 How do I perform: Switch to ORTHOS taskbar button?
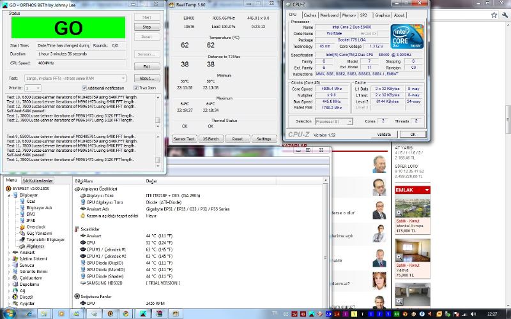[x=142, y=314]
